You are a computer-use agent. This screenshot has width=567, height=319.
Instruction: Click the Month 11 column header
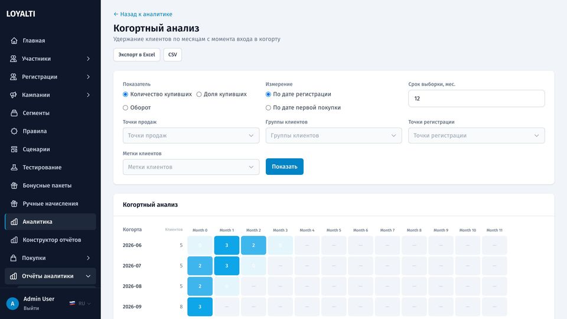click(x=494, y=230)
